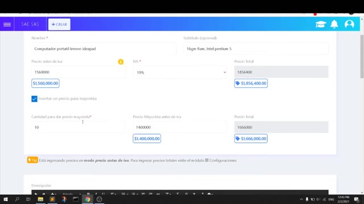Open the terminal window taskbar icon
Screen dimensions: 364x204
[x=76, y=199]
